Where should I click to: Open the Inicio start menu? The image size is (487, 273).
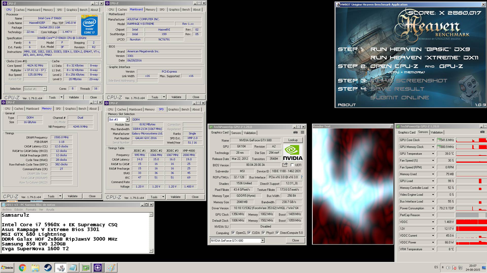7,268
